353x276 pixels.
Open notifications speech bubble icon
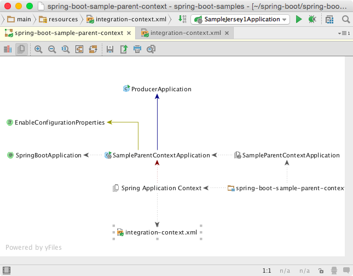pos(346,271)
